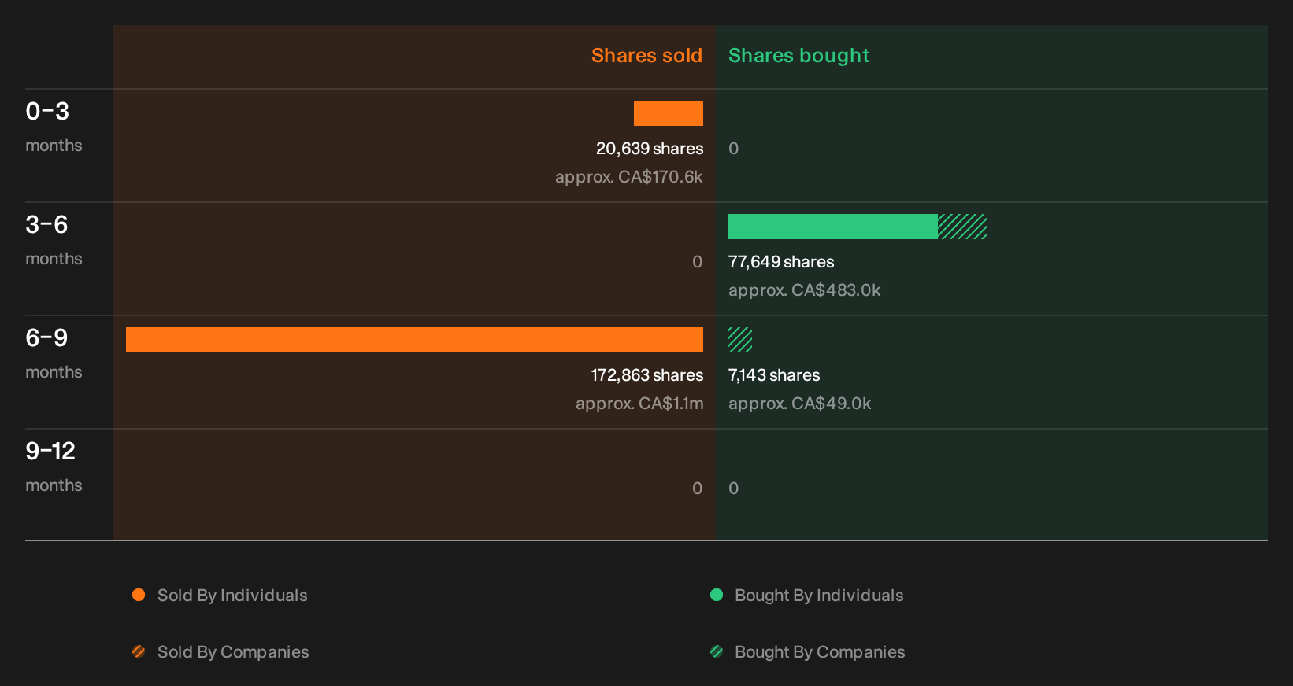This screenshot has width=1293, height=686.
Task: Select the striped 6-9 months bought bar
Action: tap(740, 340)
